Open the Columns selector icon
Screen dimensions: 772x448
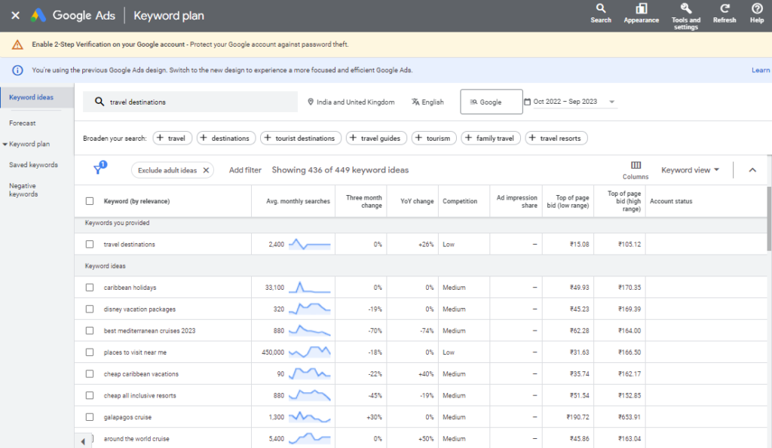click(x=636, y=165)
